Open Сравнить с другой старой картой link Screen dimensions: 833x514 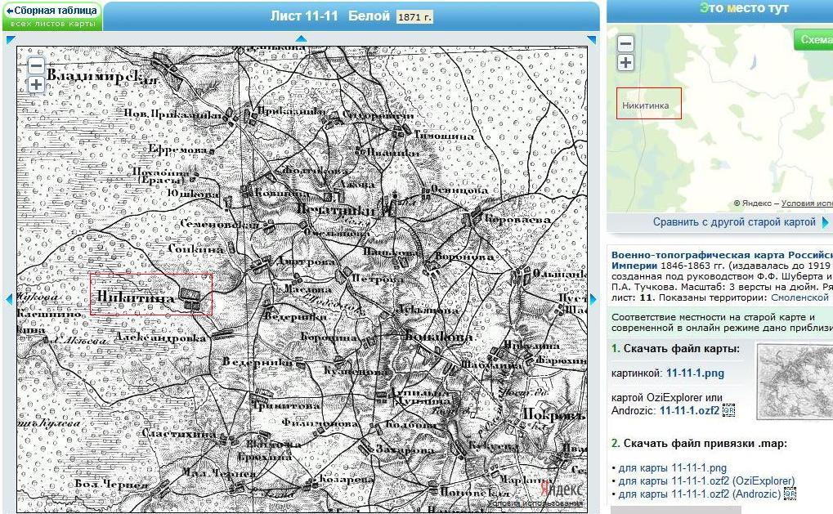pos(734,222)
